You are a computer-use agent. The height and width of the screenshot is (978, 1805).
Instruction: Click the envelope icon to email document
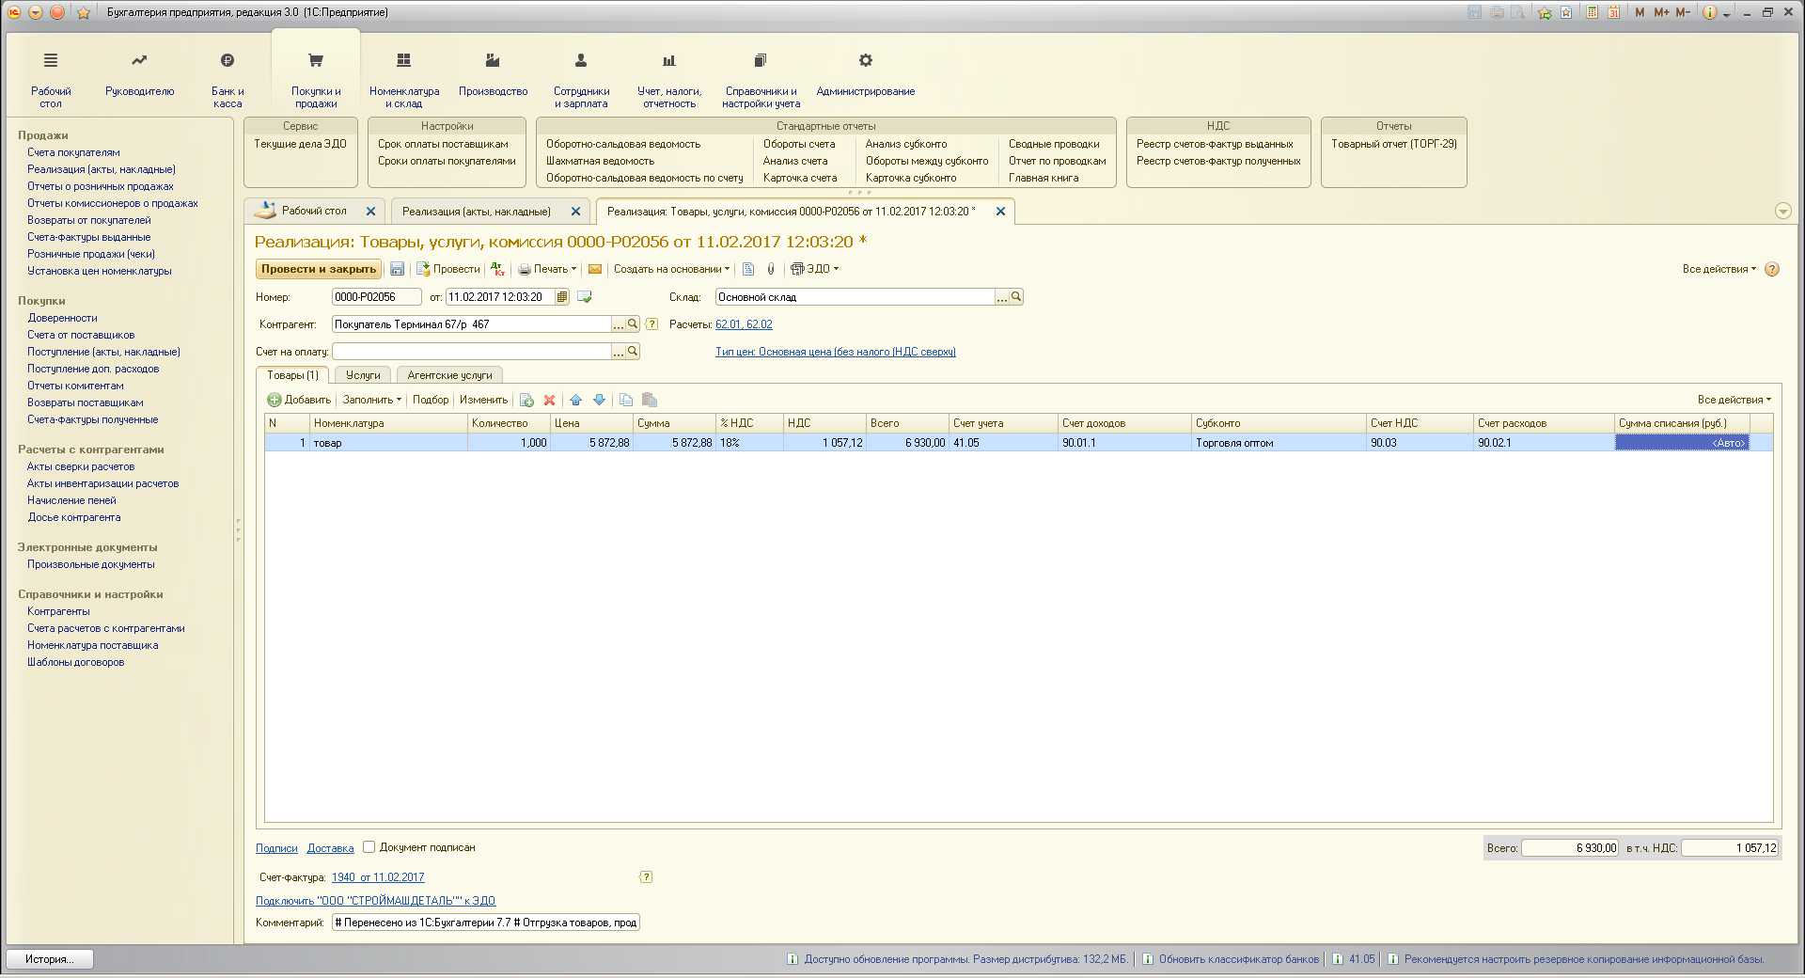point(595,269)
